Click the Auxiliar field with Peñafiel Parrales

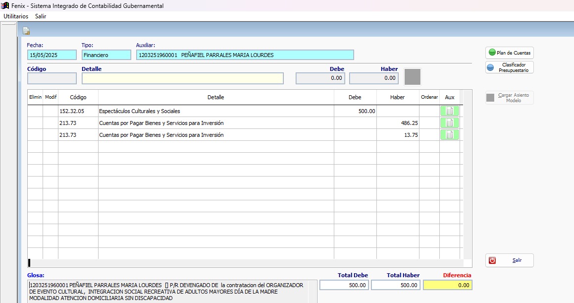pos(245,55)
